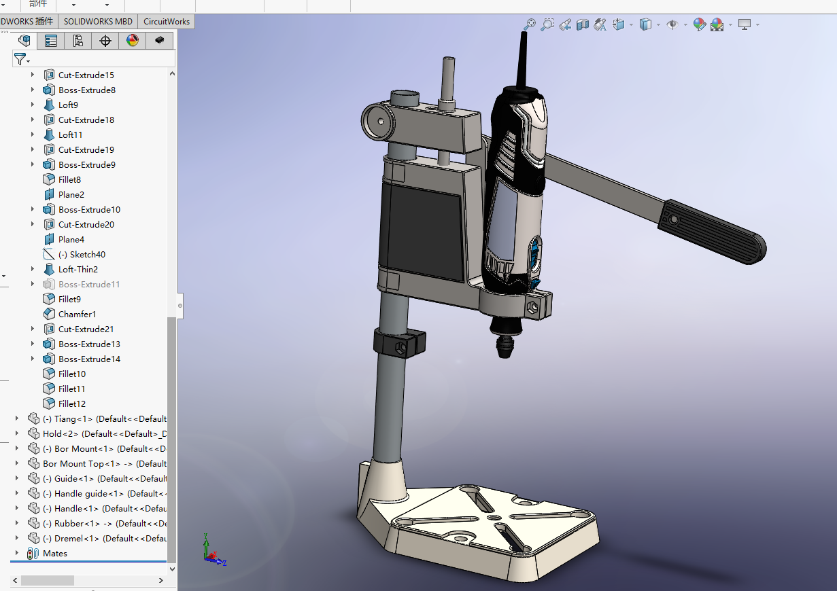
Task: Switch to the SOLIDWORKS MBD tab
Action: click(98, 21)
